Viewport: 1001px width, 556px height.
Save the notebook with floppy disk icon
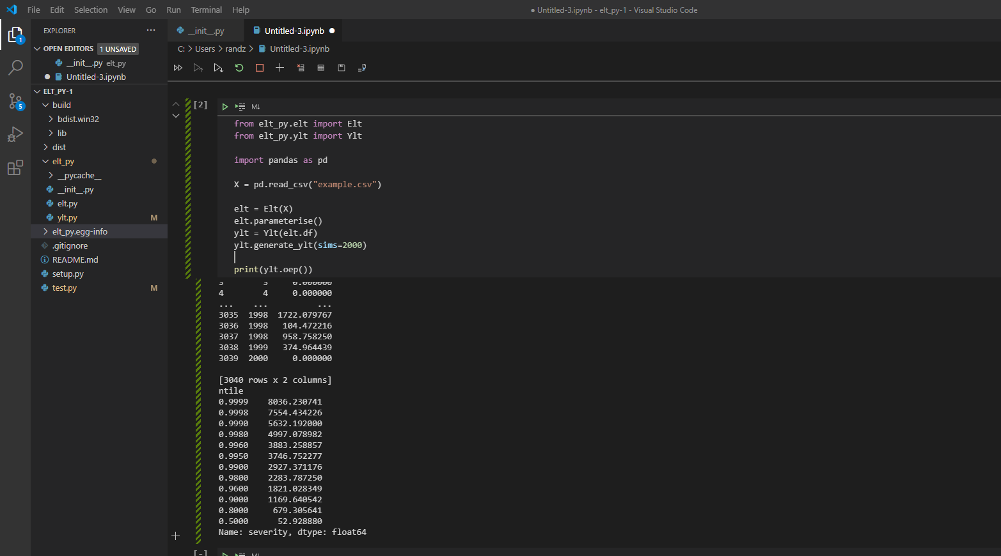(x=342, y=68)
